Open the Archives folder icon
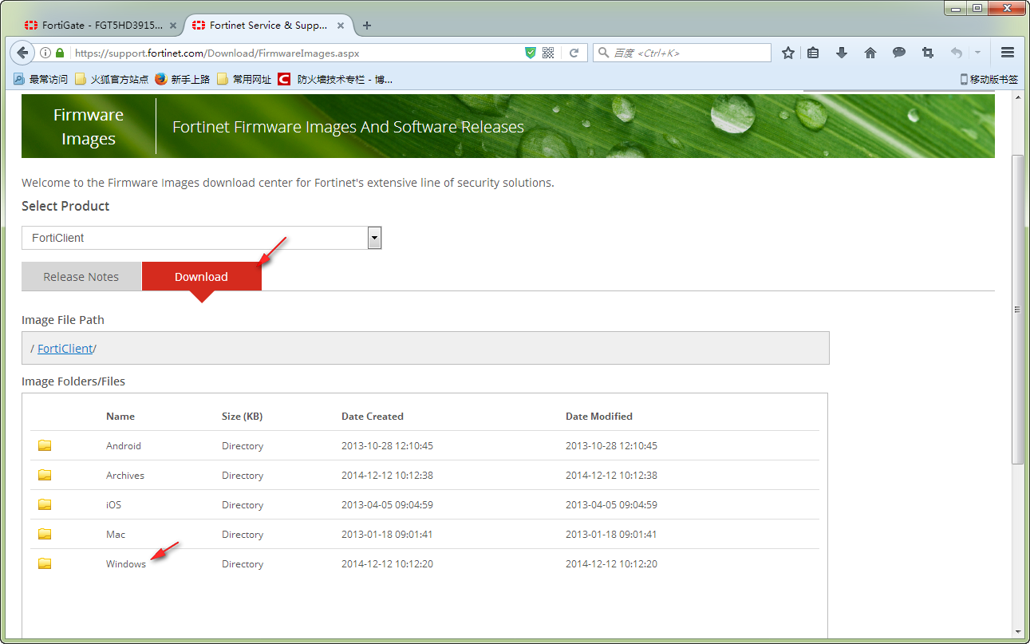 pyautogui.click(x=45, y=475)
